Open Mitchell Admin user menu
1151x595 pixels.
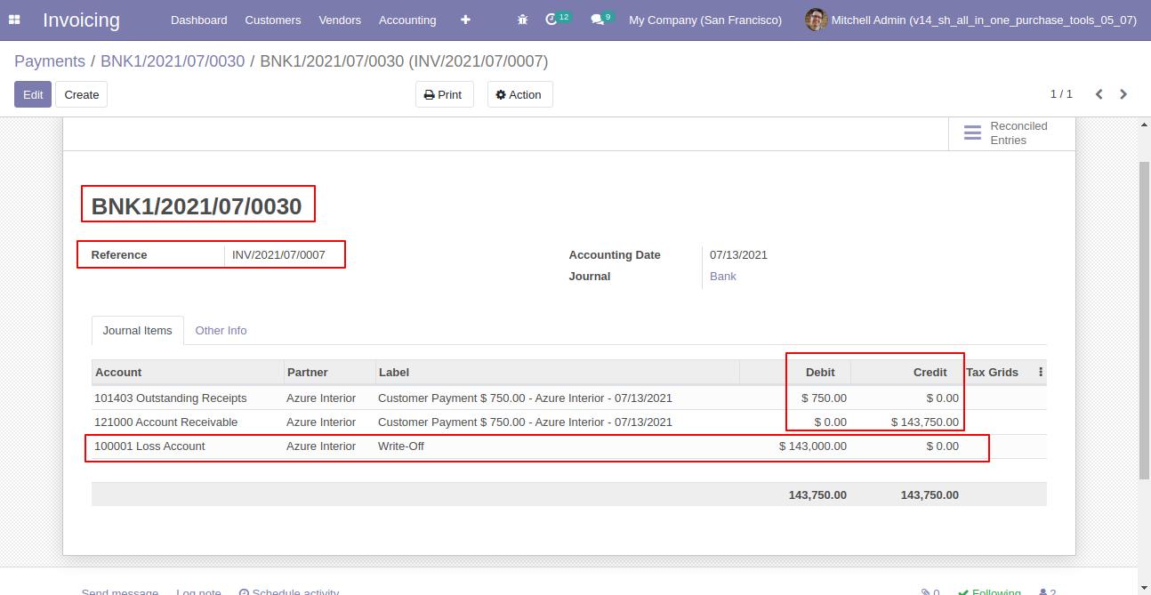971,20
